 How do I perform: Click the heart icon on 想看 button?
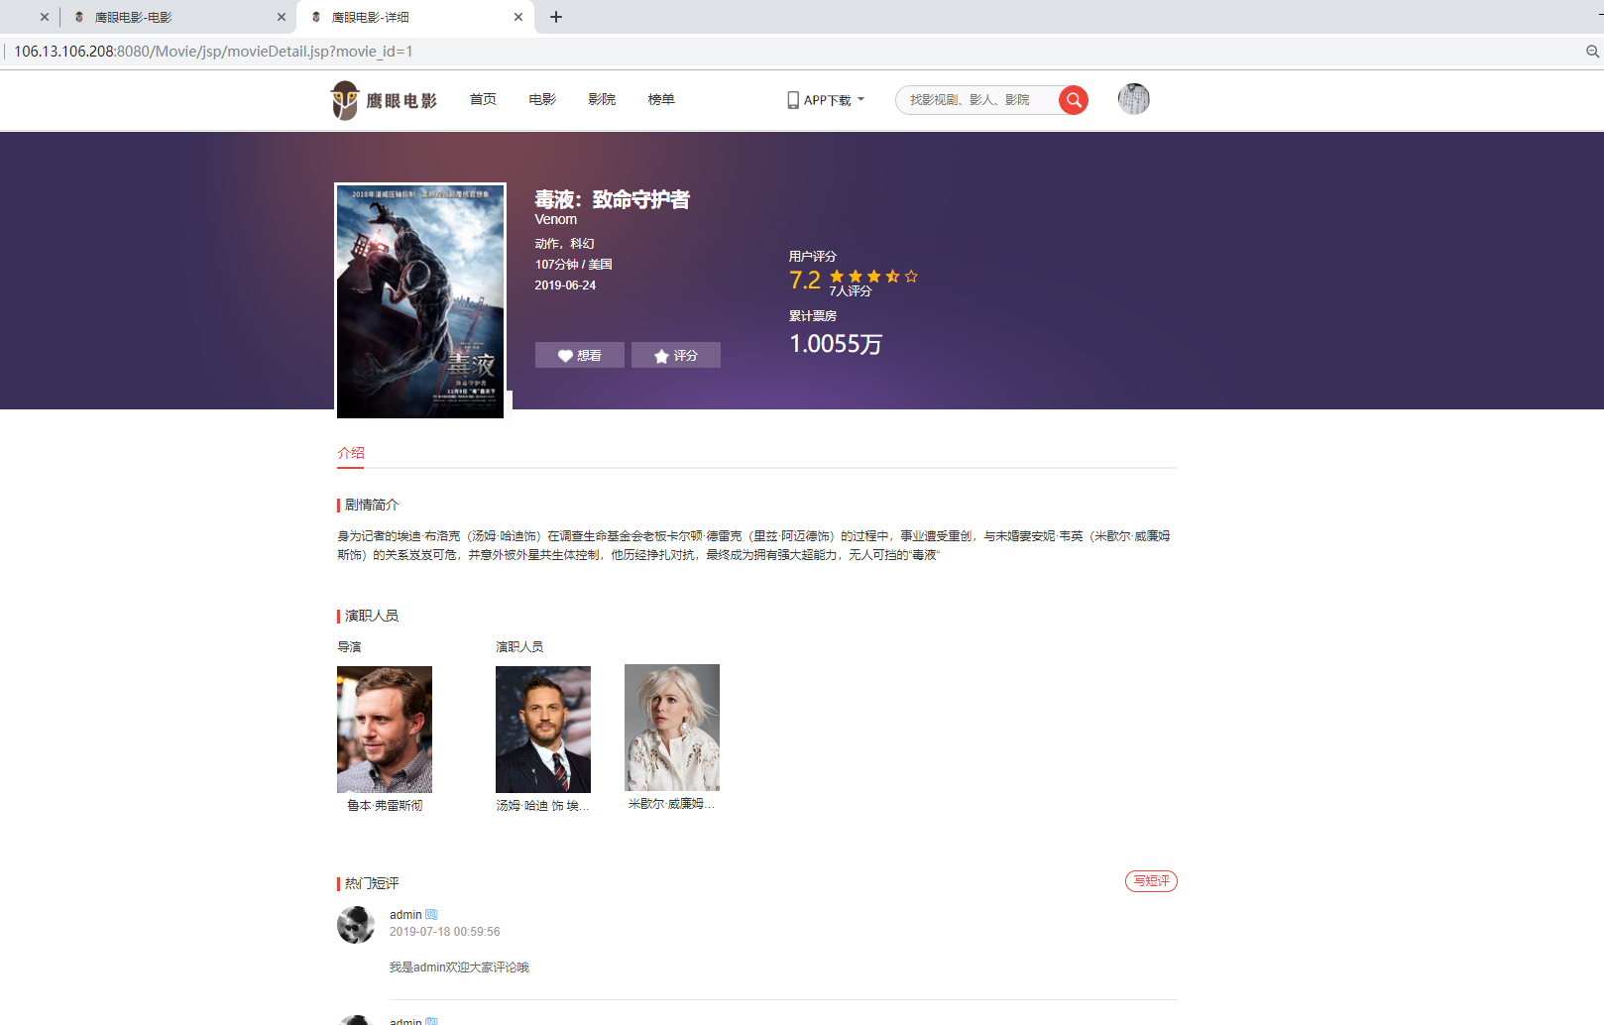[x=565, y=355]
